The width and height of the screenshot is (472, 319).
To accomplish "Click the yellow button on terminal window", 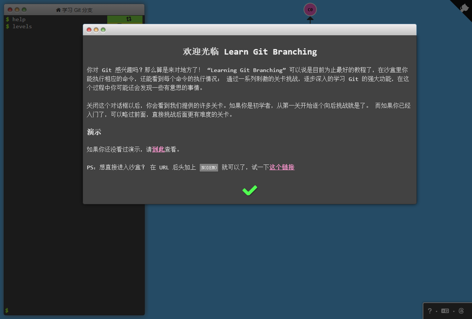I will (17, 10).
